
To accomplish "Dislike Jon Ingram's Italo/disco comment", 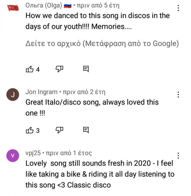I will tap(59, 130).
